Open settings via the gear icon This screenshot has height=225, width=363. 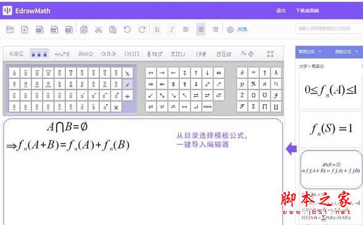(230, 30)
